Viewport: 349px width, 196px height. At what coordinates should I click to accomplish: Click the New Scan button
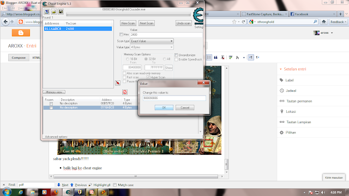[128, 23]
